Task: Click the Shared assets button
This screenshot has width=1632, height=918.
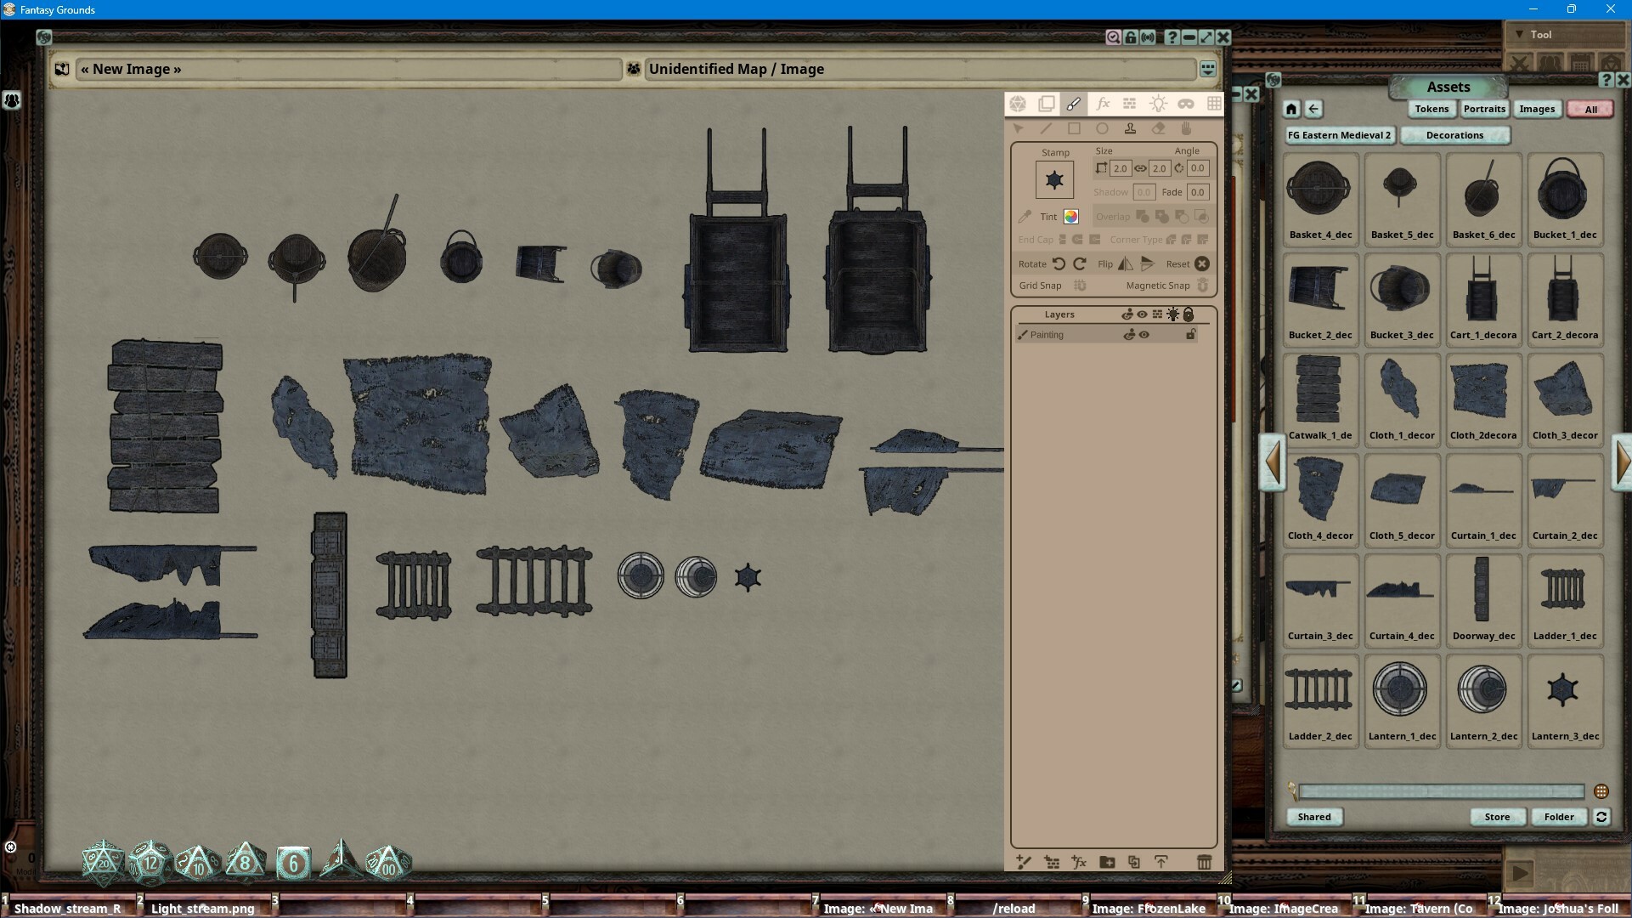Action: 1313,817
